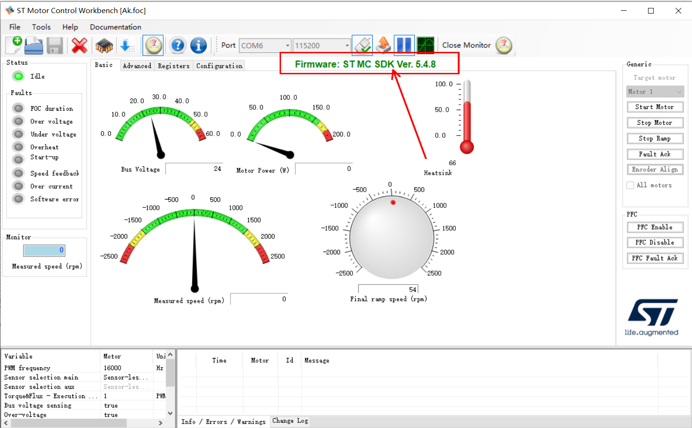Click the Final ramp speed input field
Viewport: 692px width, 428px height.
(x=388, y=289)
